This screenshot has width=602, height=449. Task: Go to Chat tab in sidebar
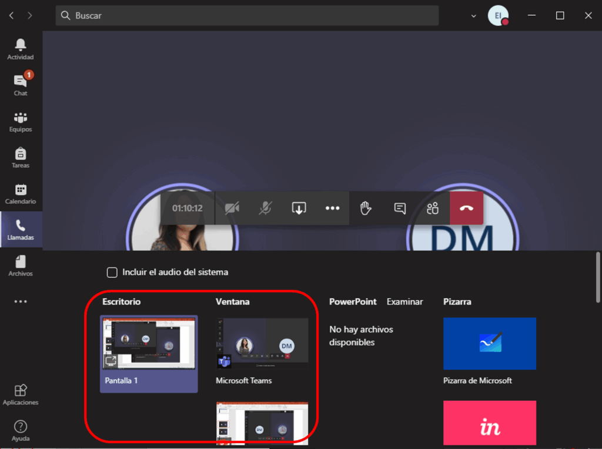pos(21,85)
